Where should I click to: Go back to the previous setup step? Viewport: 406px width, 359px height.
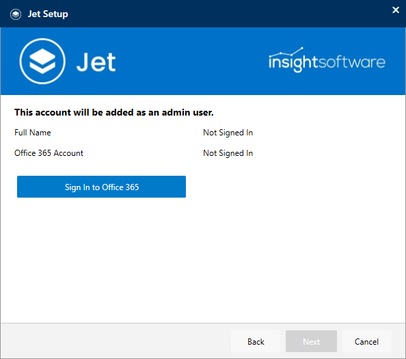point(256,341)
